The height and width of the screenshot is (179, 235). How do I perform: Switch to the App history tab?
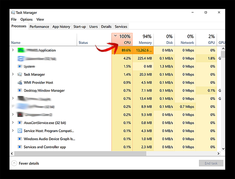[61, 26]
